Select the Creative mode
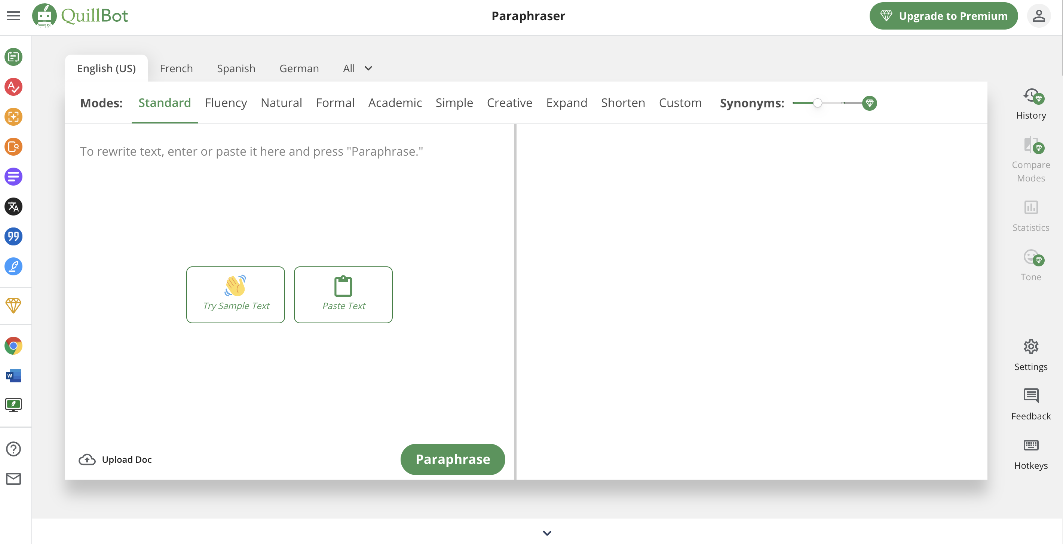 (x=510, y=103)
